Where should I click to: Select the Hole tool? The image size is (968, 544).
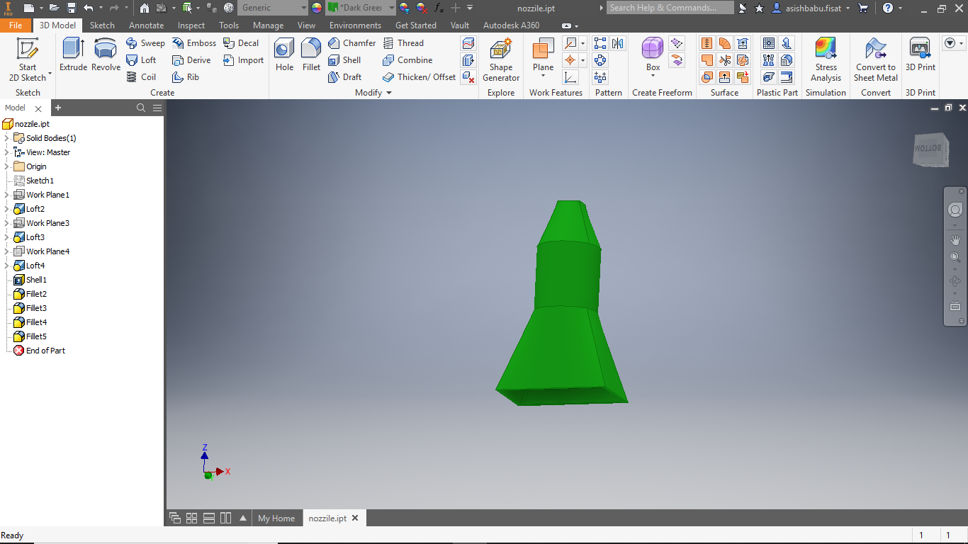pyautogui.click(x=284, y=55)
